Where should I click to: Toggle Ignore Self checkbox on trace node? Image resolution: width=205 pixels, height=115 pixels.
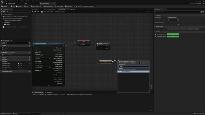point(41,71)
